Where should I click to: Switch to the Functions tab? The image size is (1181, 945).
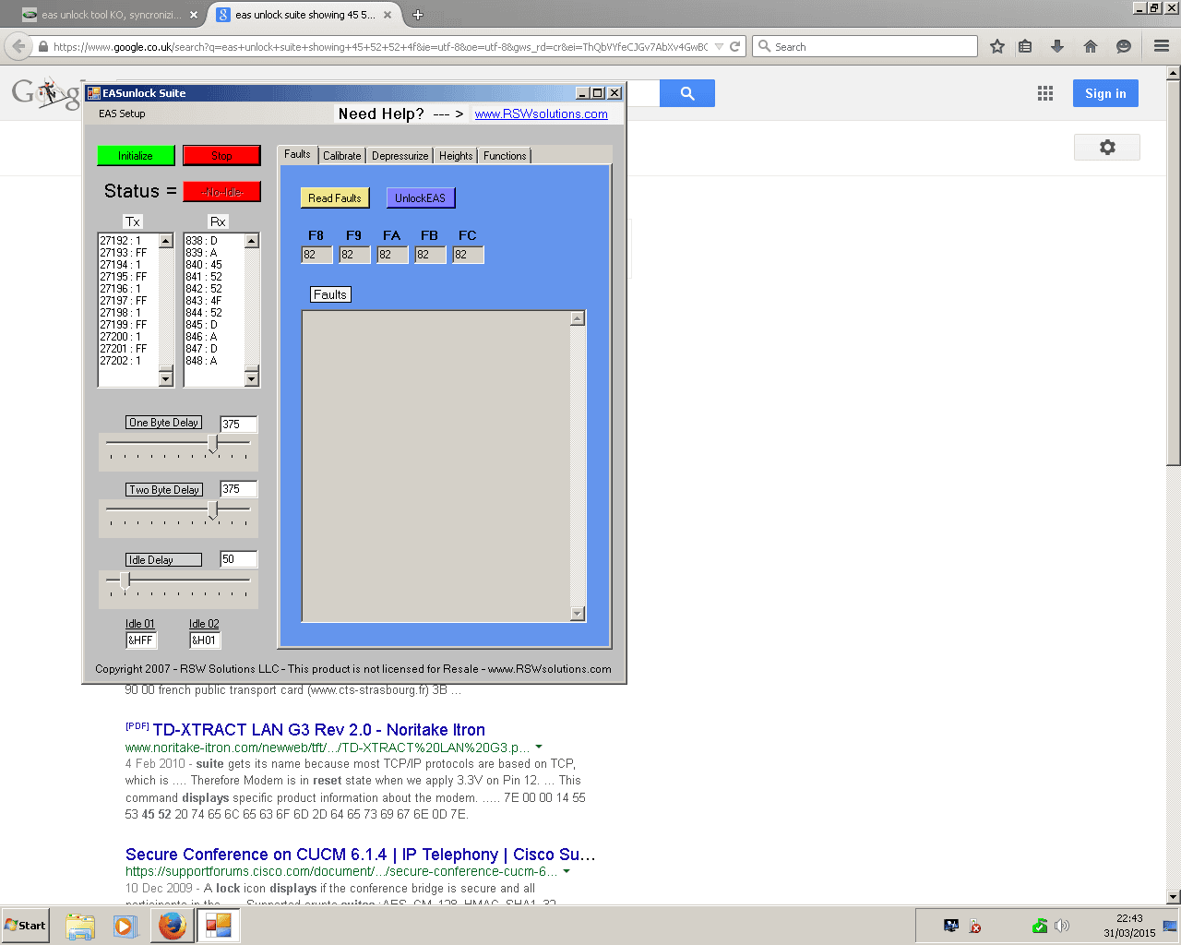505,156
